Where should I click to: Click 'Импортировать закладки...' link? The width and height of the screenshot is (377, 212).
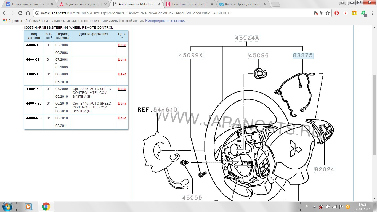pos(166,21)
